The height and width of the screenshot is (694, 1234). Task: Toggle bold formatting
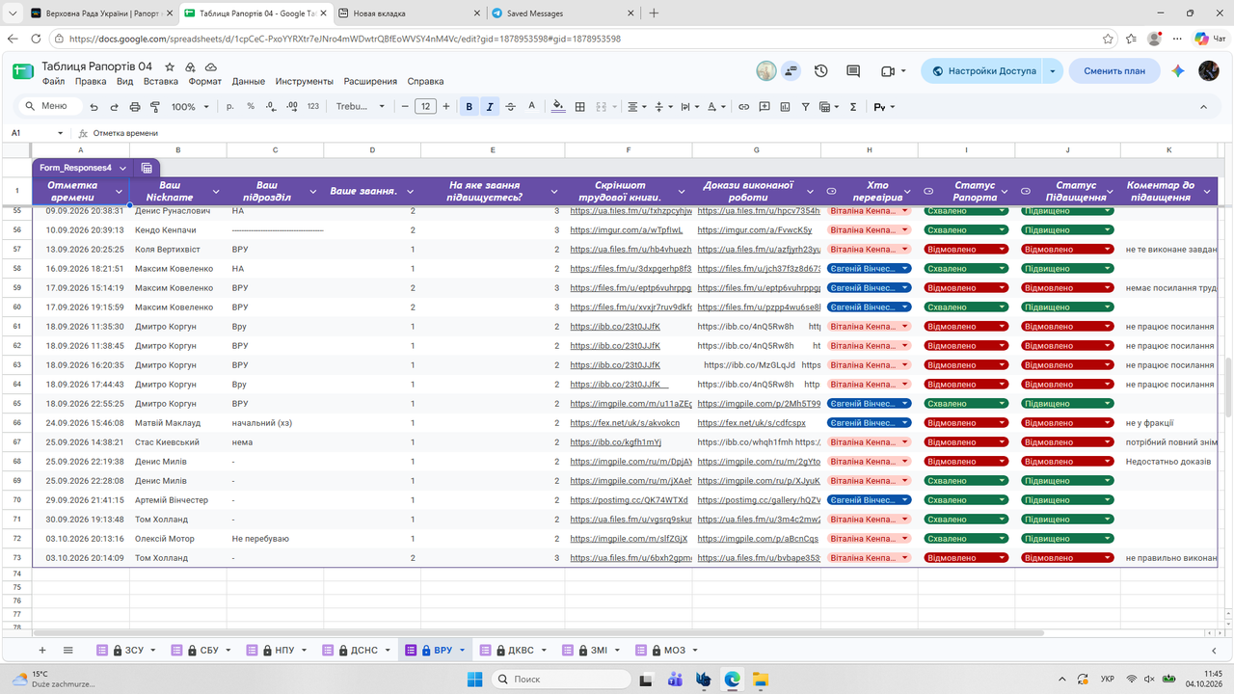[469, 107]
